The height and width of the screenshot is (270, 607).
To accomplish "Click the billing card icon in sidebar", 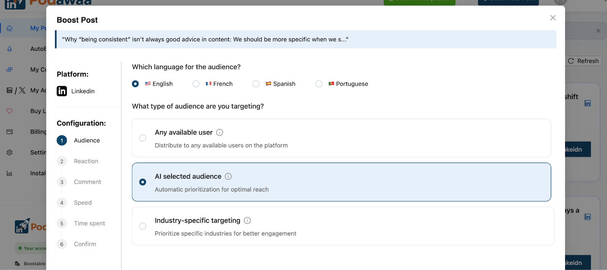I will point(9,132).
